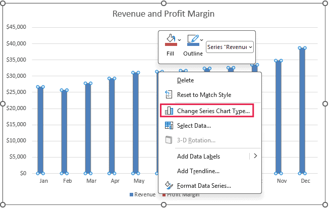Click the Change Series Chart Type bar icon
329x208 pixels.
pos(169,111)
